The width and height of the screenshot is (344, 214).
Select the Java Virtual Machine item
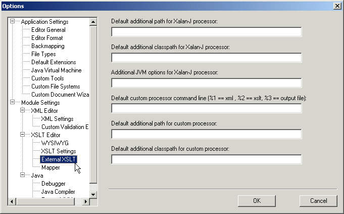[56, 70]
